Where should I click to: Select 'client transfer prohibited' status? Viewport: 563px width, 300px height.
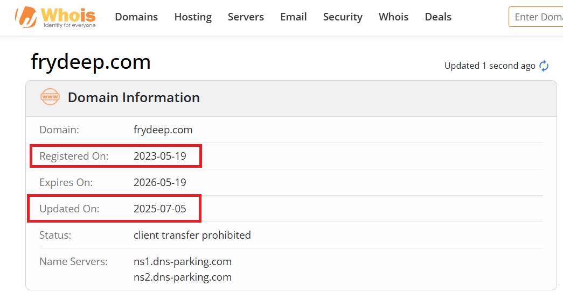pos(192,235)
